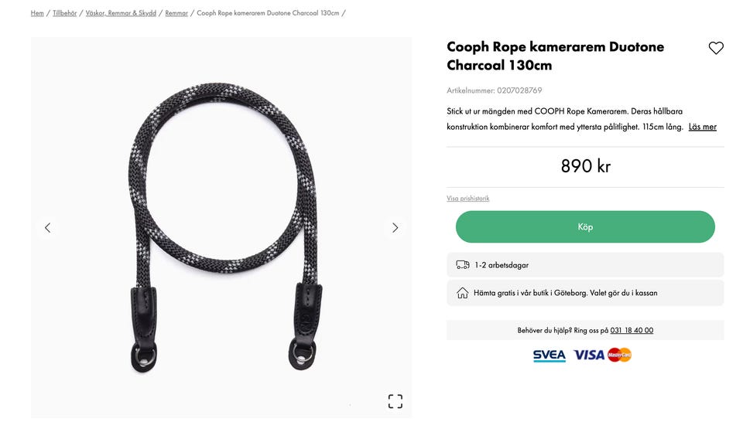This screenshot has width=743, height=422.
Task: Click the Göteborg store pickup info box
Action: [585, 293]
